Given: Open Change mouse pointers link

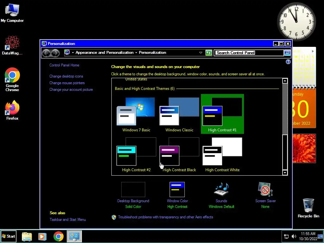Looking at the screenshot, I should tap(67, 83).
